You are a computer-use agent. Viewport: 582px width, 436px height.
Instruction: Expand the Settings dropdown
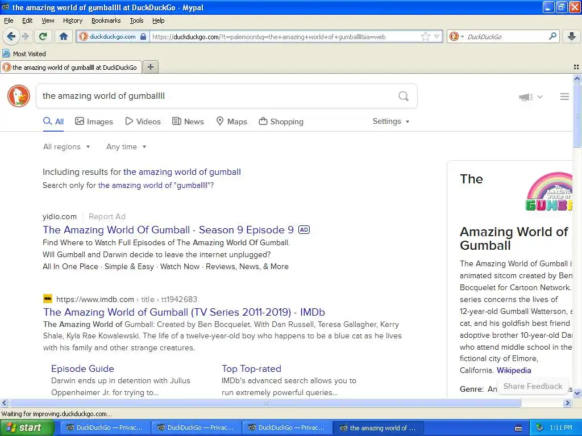(391, 121)
